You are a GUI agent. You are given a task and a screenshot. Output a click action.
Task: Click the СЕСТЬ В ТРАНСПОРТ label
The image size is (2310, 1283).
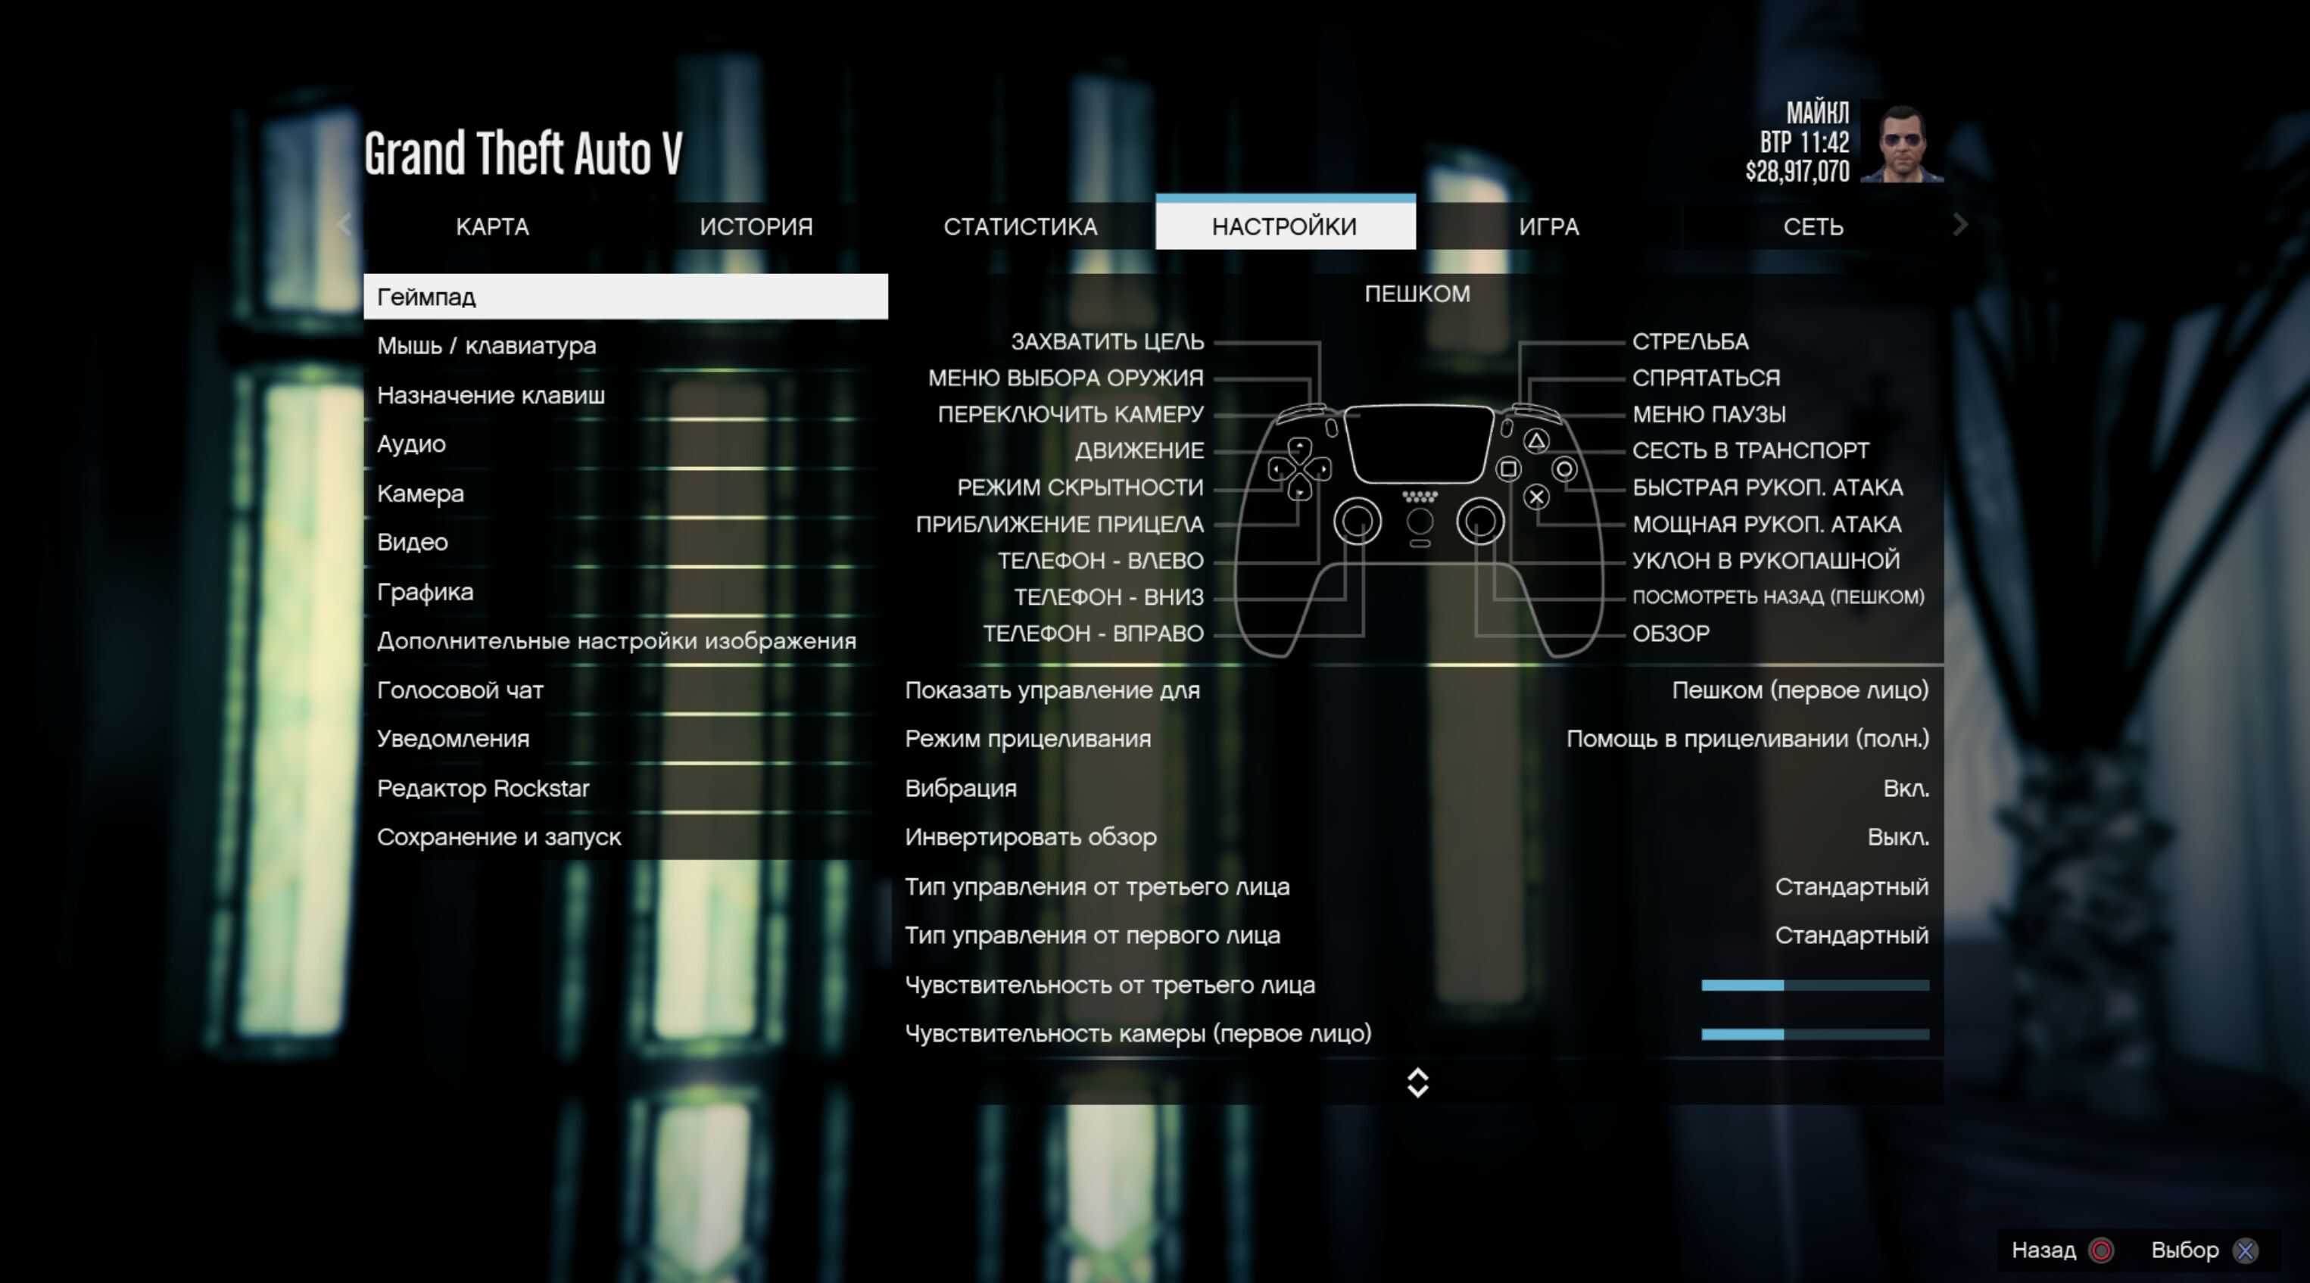[x=1750, y=451]
